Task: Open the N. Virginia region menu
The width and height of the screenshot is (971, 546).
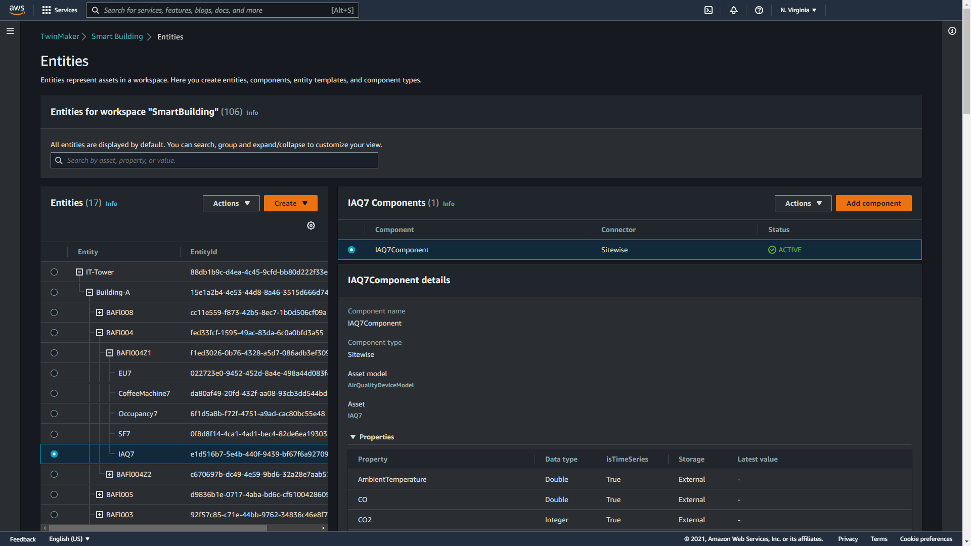Action: point(798,10)
